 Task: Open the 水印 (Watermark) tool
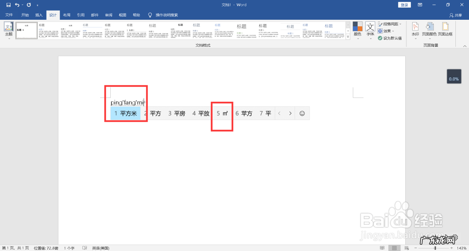tap(415, 29)
